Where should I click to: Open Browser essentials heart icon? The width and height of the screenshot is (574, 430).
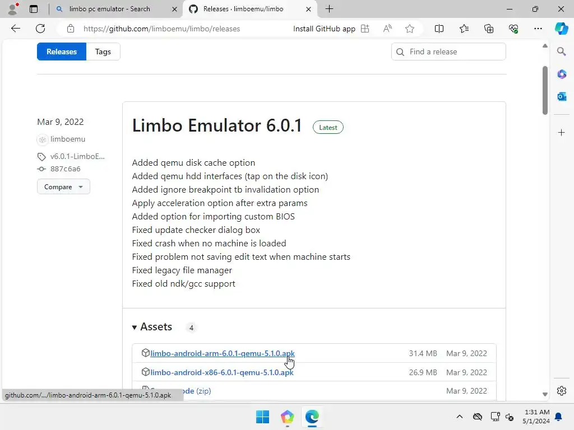coord(513,29)
